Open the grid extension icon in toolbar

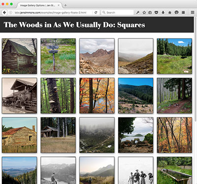click(183, 12)
